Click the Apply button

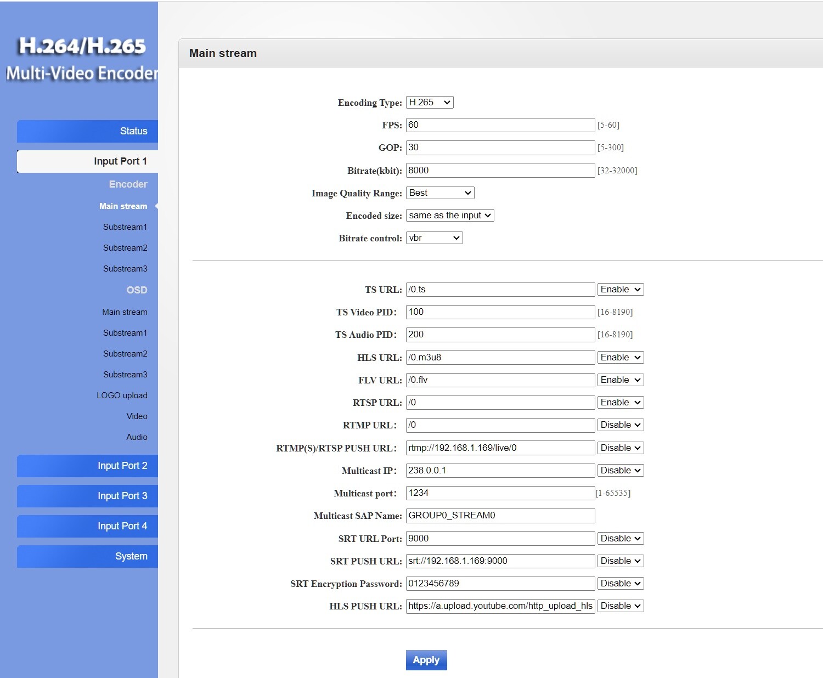click(426, 660)
